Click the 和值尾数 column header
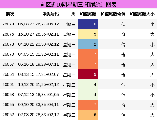This screenshot has height=120, width=157. point(88,14)
